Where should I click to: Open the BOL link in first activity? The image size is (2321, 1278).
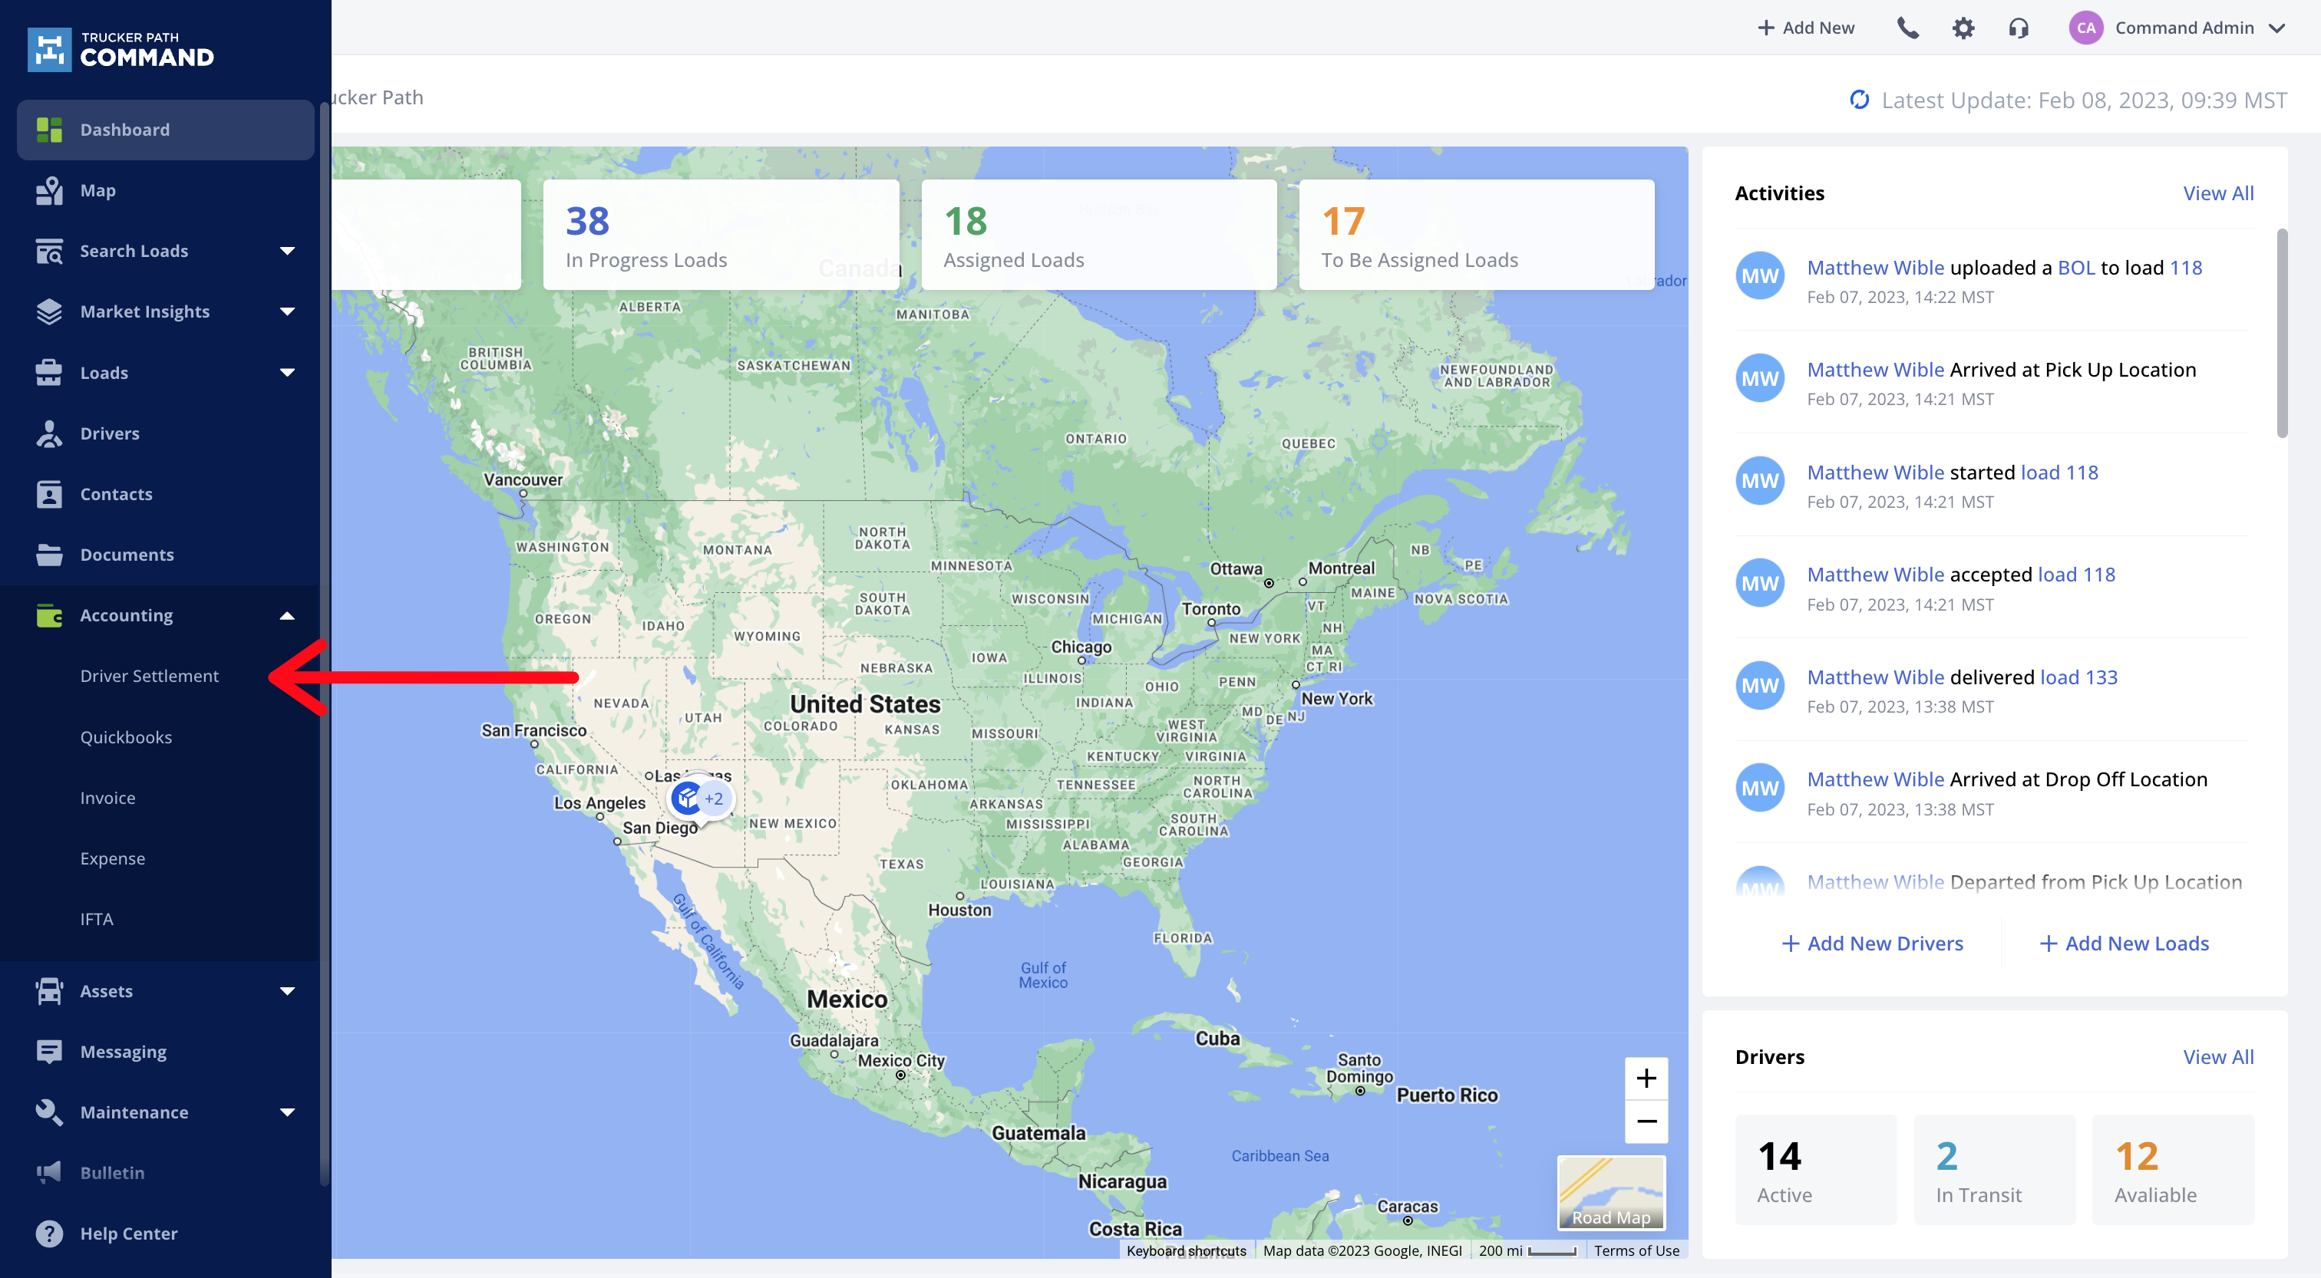[2076, 268]
